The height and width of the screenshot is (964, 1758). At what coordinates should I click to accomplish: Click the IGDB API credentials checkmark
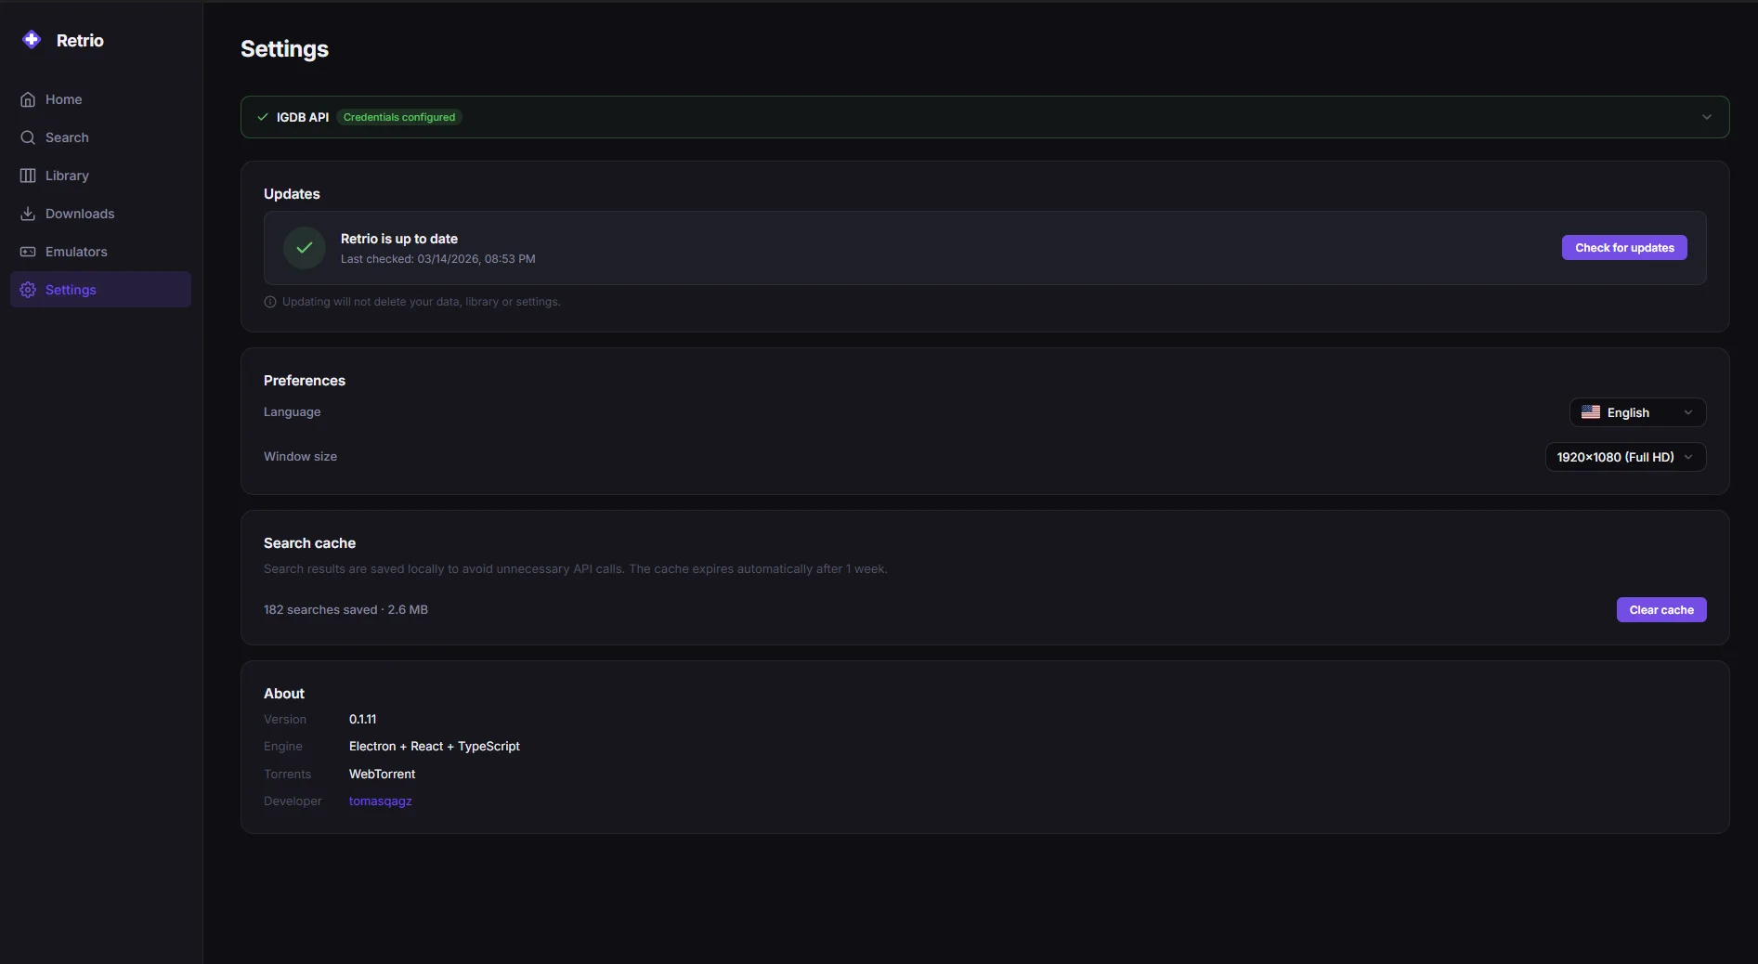point(263,117)
